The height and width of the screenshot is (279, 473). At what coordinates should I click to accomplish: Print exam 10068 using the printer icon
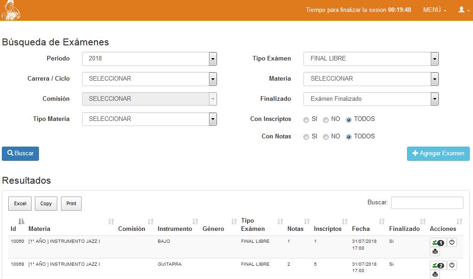point(435,274)
